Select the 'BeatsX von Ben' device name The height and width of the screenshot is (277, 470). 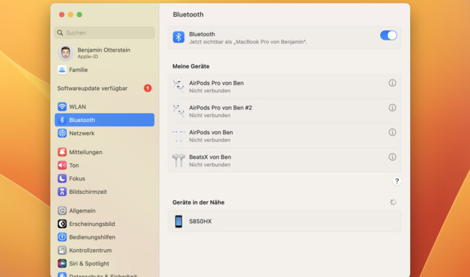tap(210, 157)
